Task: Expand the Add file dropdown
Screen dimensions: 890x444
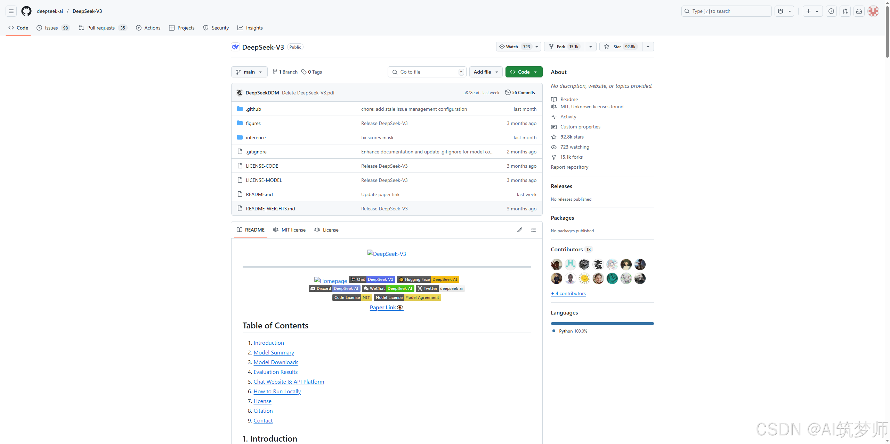Action: point(486,72)
